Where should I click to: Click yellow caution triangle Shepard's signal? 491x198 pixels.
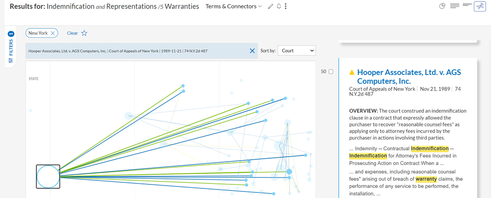coord(352,73)
